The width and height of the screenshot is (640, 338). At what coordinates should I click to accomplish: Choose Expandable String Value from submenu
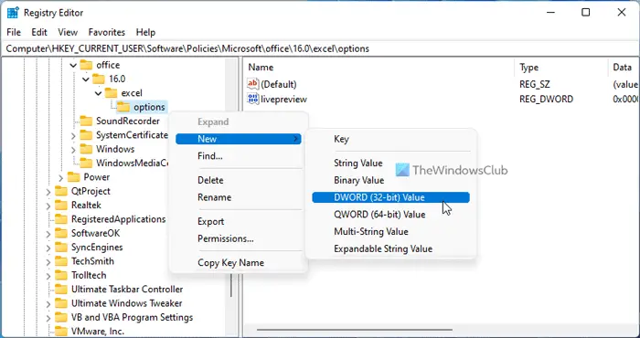click(390, 248)
